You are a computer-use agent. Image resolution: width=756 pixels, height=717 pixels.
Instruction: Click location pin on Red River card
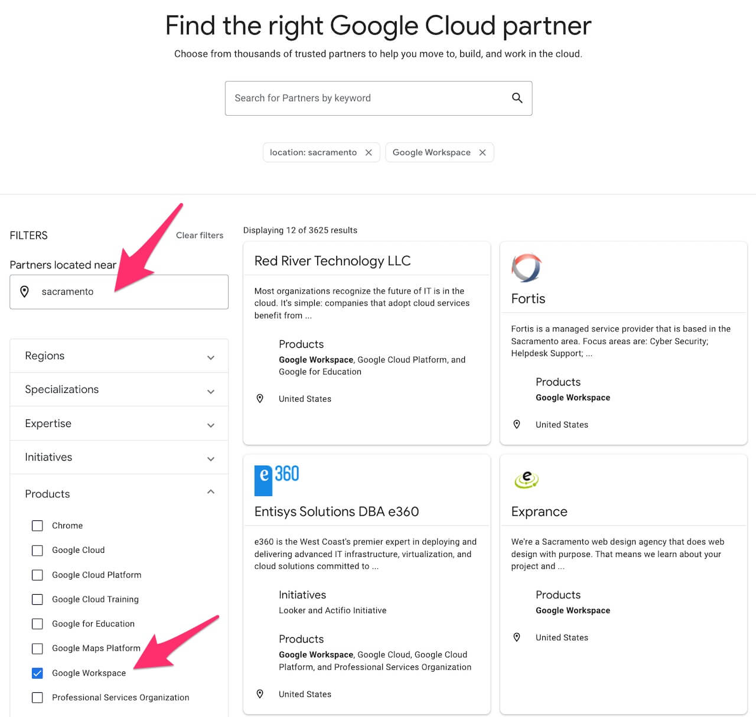pyautogui.click(x=260, y=399)
